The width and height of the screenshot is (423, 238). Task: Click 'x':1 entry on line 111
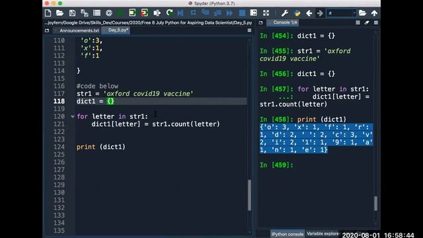coord(91,48)
